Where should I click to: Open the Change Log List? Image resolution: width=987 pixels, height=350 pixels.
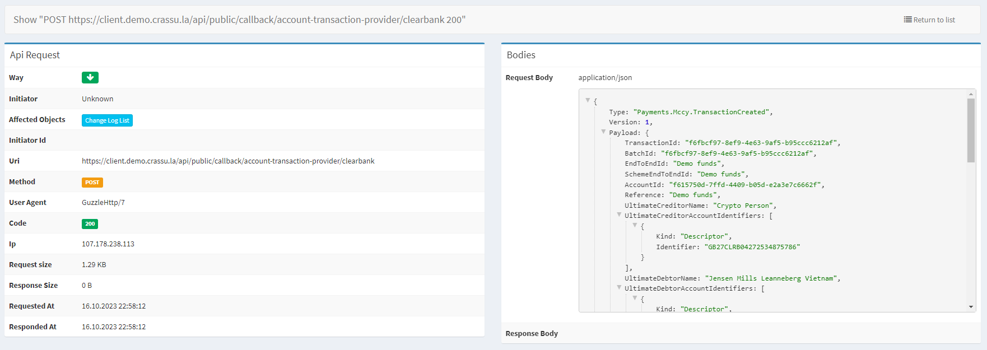[107, 120]
